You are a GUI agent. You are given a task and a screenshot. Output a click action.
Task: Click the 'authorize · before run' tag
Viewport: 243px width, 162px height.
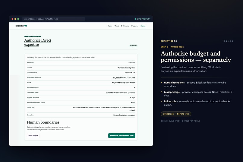pyautogui.click(x=176, y=114)
